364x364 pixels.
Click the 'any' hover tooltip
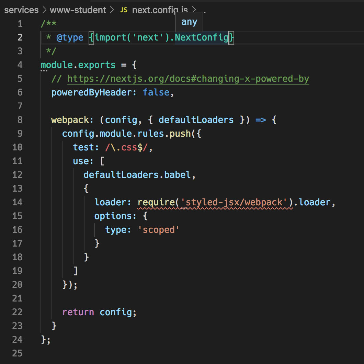coord(189,22)
